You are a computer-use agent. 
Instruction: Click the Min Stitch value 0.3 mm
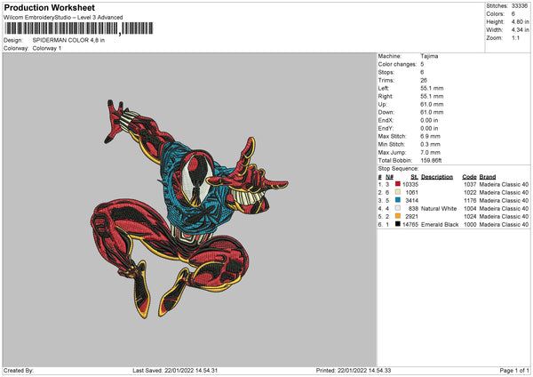[x=430, y=144]
